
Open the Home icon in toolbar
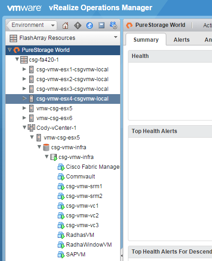(x=66, y=25)
